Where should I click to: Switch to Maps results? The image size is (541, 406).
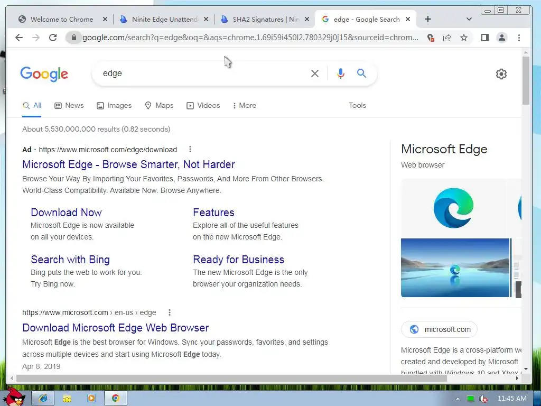(x=158, y=106)
